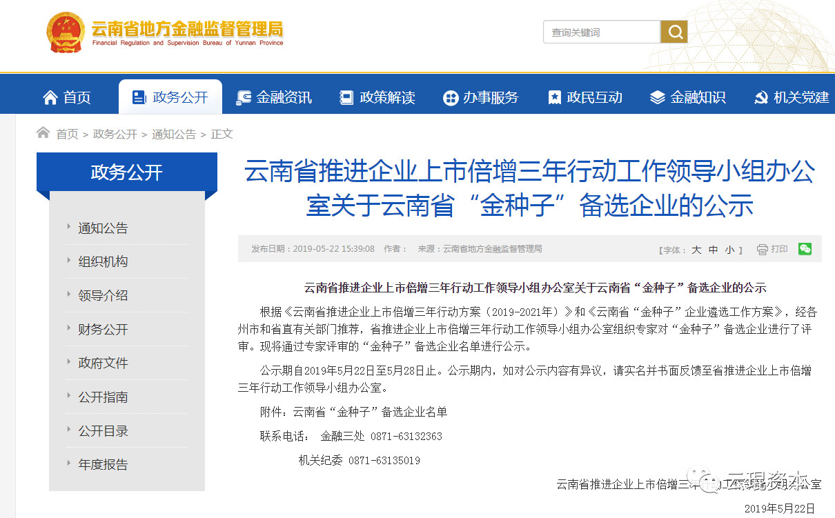Set font size to large 大

tap(696, 250)
